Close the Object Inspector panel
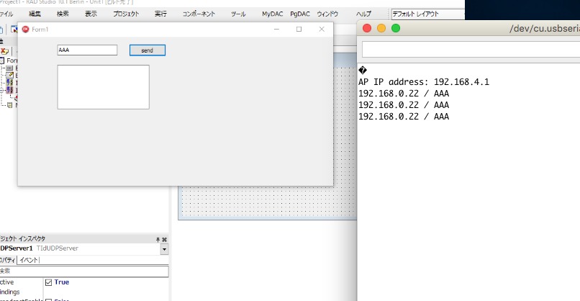 point(165,239)
